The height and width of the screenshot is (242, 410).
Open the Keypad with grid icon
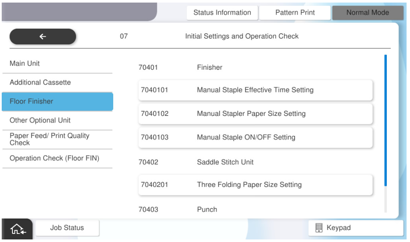(356, 228)
